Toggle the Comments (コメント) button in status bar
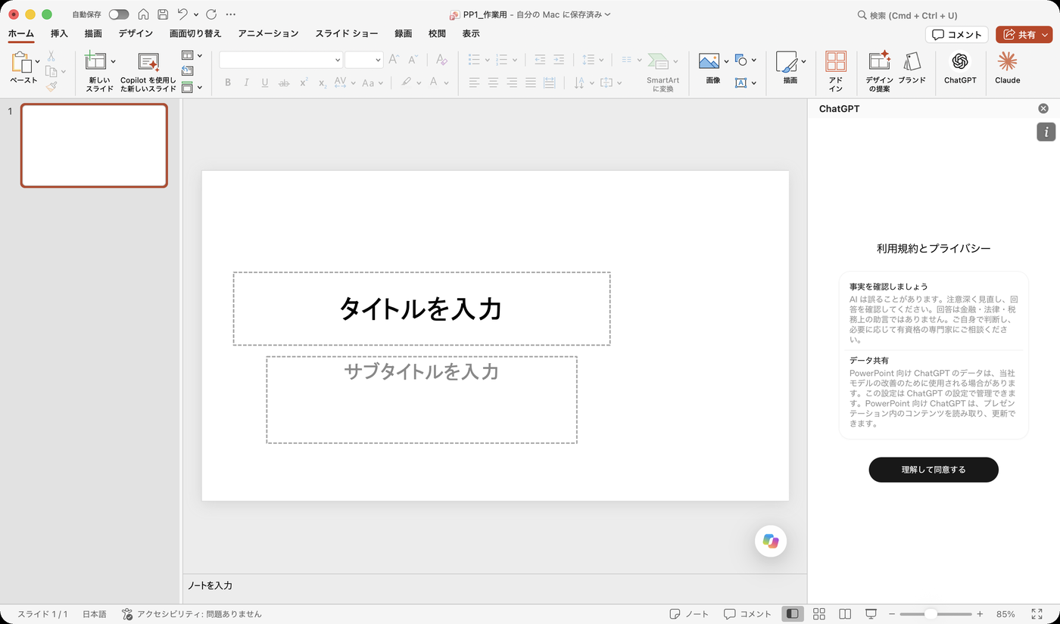 [747, 614]
